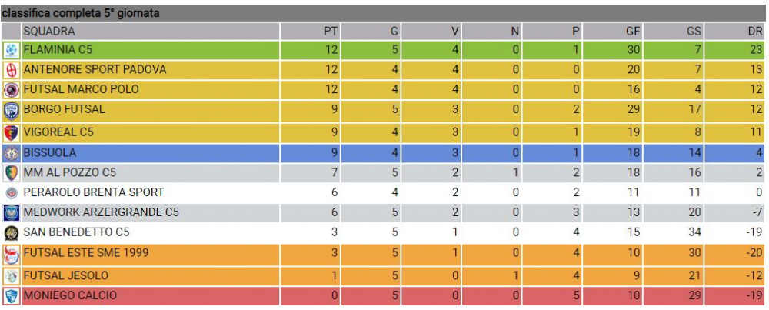
Task: Click the Antenore Sport Padova crest icon
Action: pyautogui.click(x=11, y=71)
